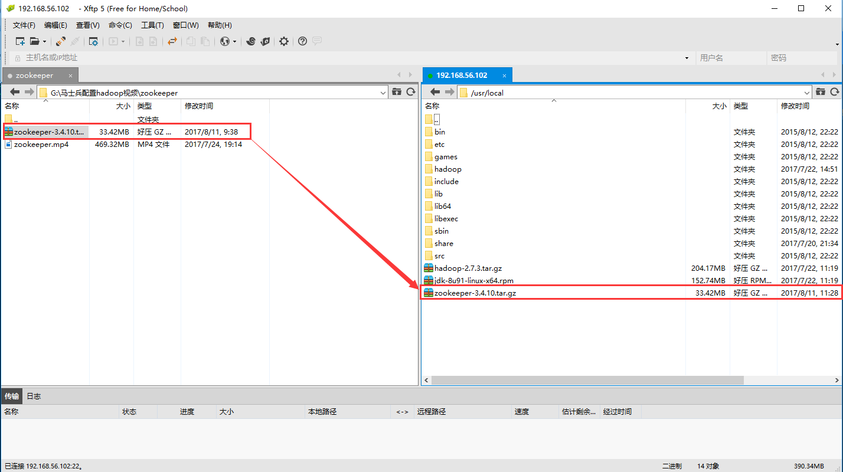Click the Open session folder icon
Screen dimensions: 843x472
tap(35, 41)
